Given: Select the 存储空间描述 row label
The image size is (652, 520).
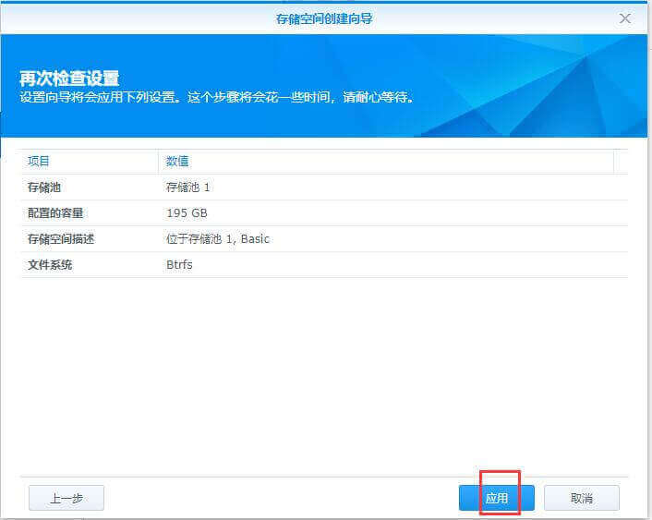Looking at the screenshot, I should 61,239.
